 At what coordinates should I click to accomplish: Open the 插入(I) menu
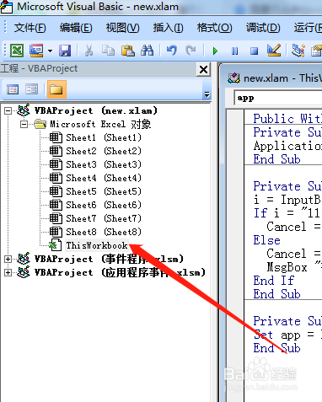coord(168,28)
